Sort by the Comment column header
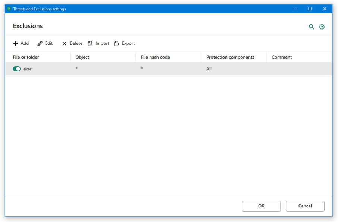The height and width of the screenshot is (222, 338). pyautogui.click(x=299, y=57)
